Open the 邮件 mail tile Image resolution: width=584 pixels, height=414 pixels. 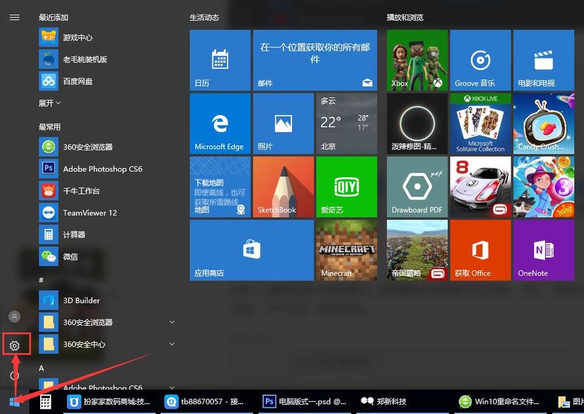coord(315,60)
